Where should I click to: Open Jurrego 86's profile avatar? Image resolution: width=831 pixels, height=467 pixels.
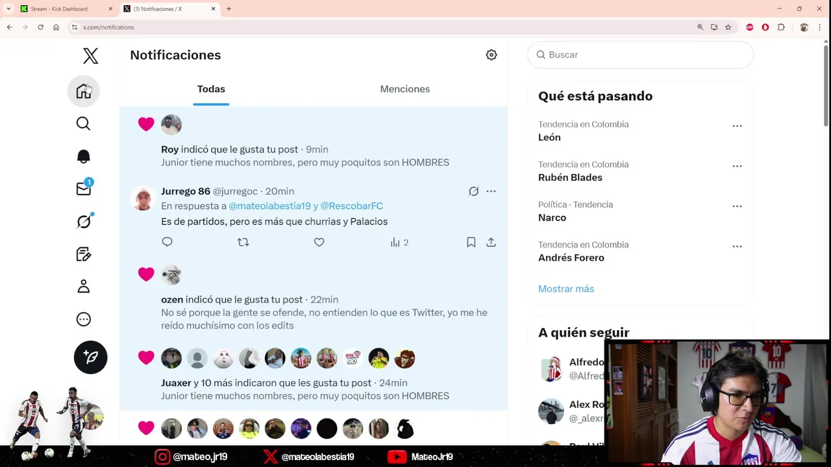pos(143,198)
